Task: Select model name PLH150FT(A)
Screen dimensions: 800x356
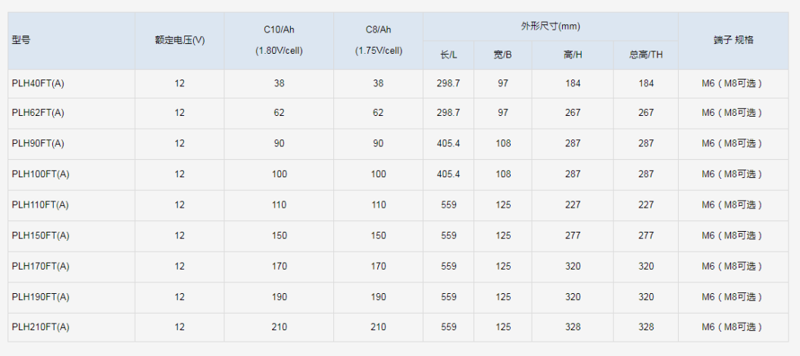Action: coord(40,236)
